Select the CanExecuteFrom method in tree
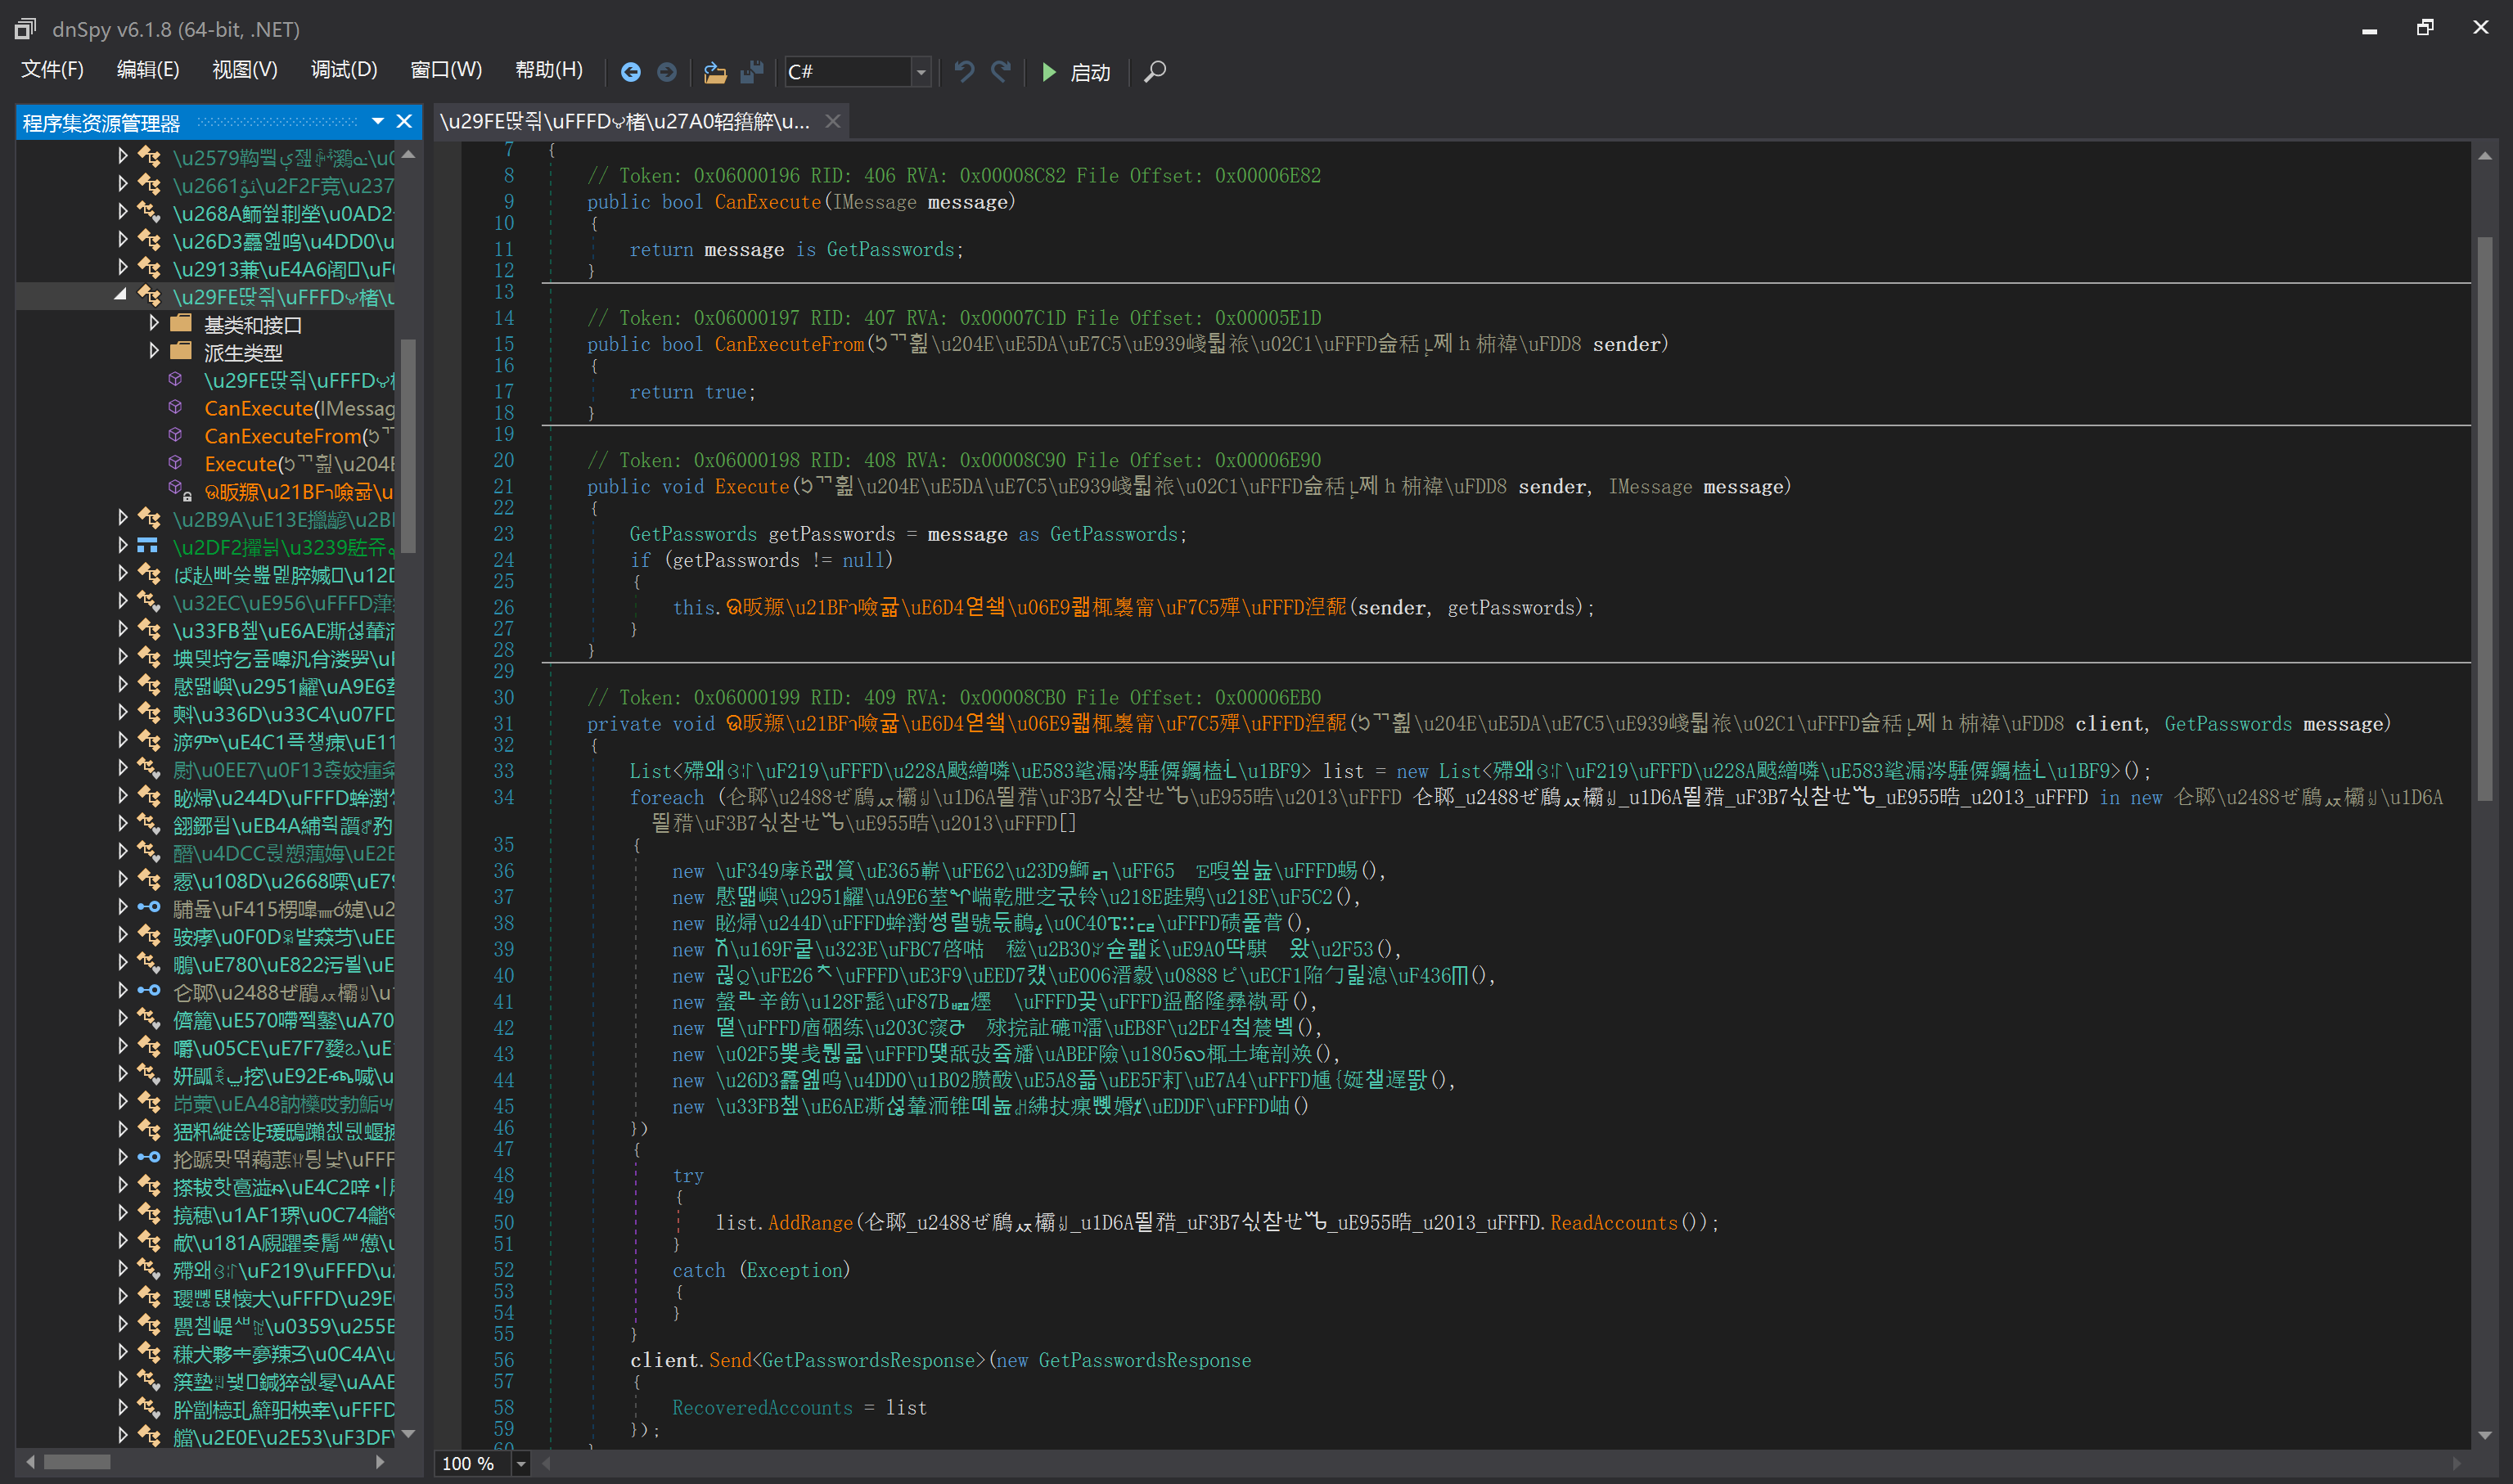The width and height of the screenshot is (2513, 1484). click(x=299, y=436)
